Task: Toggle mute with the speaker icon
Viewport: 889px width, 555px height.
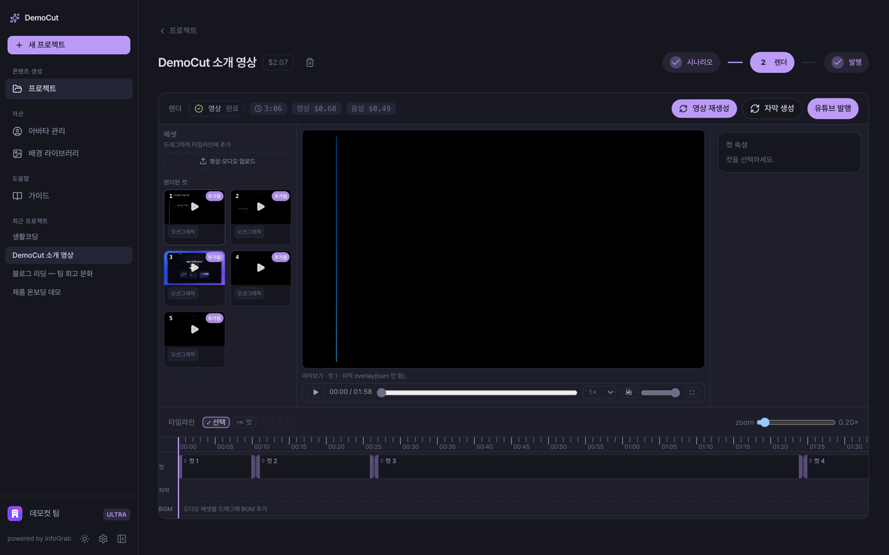Action: click(628, 392)
